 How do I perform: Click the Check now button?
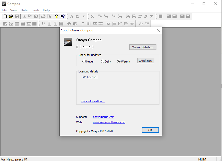point(145,61)
